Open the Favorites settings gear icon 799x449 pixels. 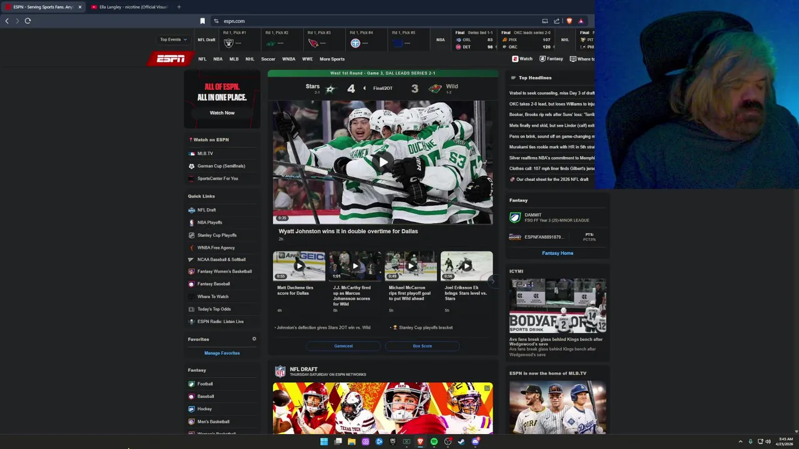(x=254, y=339)
